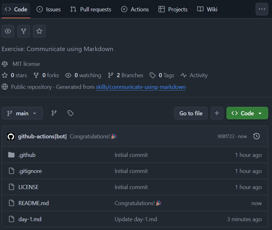The height and width of the screenshot is (230, 272).
Task: Click the Activity pulse link
Action: point(194,75)
